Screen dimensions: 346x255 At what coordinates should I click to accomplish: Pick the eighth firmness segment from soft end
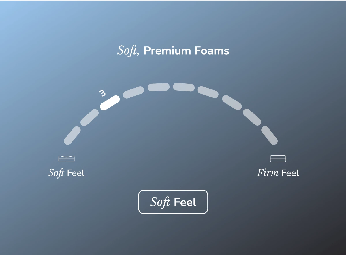(x=232, y=103)
